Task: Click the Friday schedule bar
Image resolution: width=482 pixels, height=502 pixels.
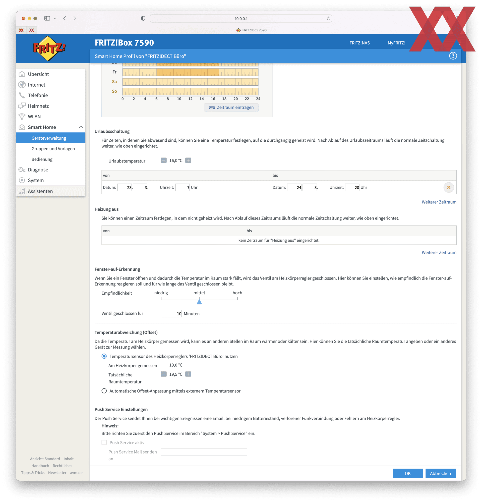Action: click(190, 72)
